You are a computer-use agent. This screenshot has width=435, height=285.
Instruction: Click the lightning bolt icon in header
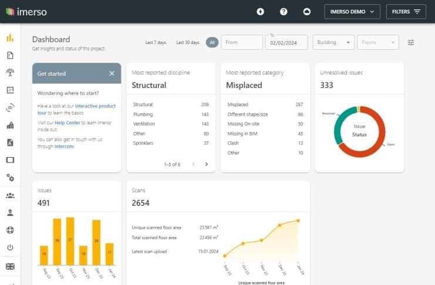[261, 12]
